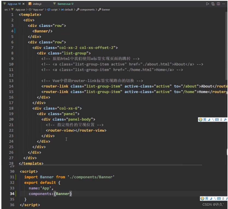Close the App.vue tab
The image size is (228, 209).
[23, 4]
